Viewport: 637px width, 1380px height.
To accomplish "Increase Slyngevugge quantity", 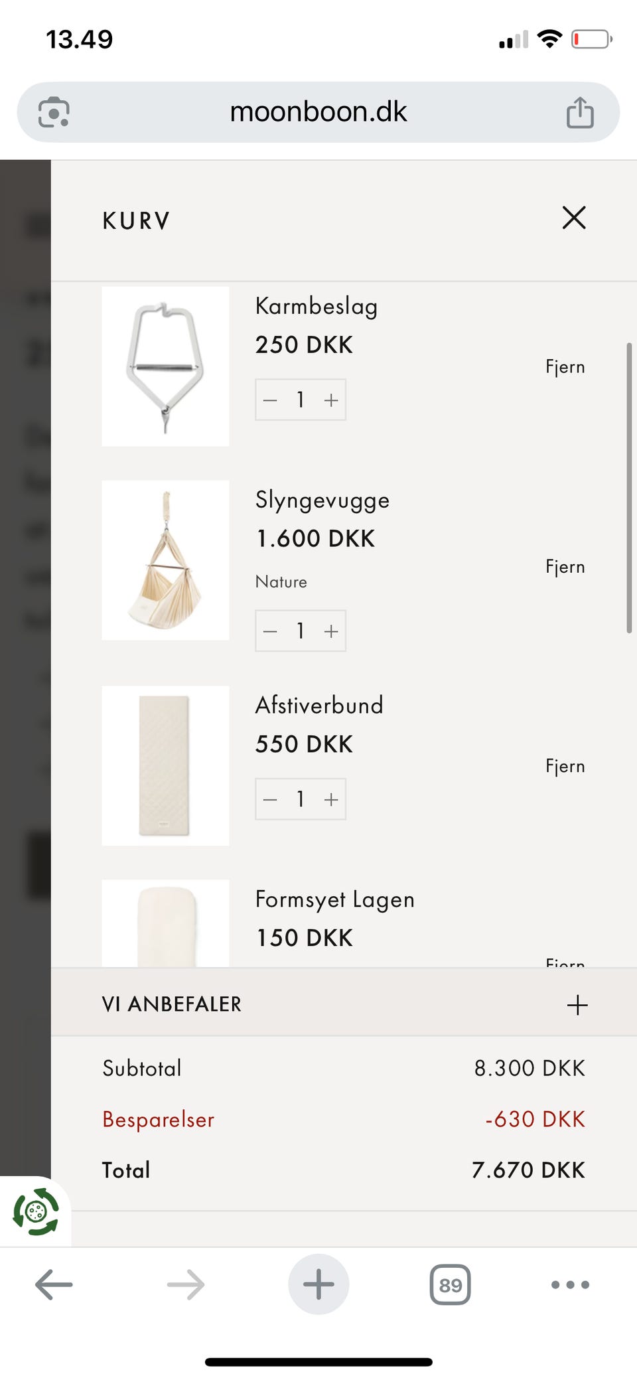I will click(331, 631).
